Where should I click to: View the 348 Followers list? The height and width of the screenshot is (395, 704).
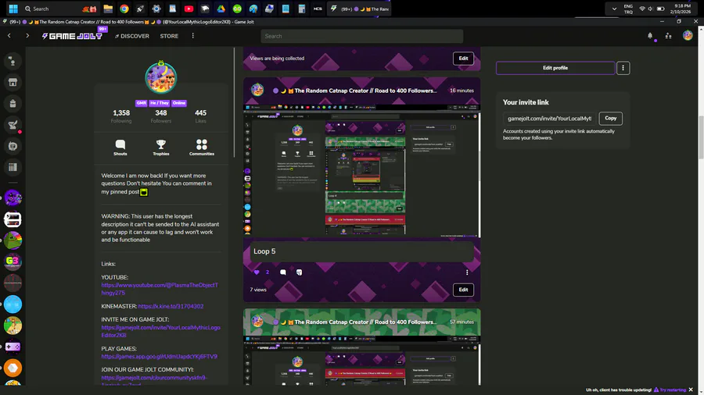(x=161, y=116)
